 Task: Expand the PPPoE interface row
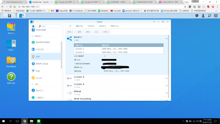[167, 93]
